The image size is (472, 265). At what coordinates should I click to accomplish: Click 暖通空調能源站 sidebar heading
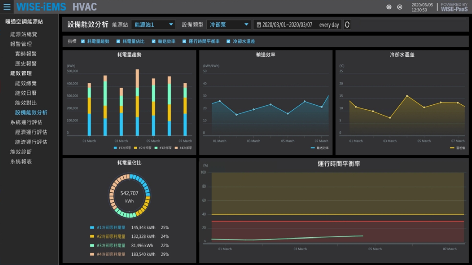tap(24, 22)
